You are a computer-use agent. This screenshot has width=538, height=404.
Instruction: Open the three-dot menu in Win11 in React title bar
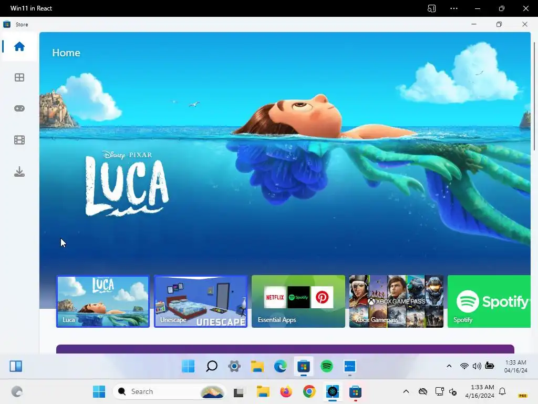tap(454, 8)
